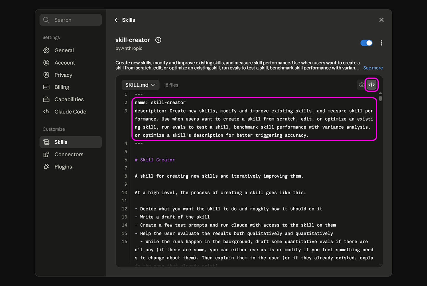Viewport: 427px width, 286px height.
Task: Toggle the skill-creator enable switch
Action: pyautogui.click(x=367, y=43)
